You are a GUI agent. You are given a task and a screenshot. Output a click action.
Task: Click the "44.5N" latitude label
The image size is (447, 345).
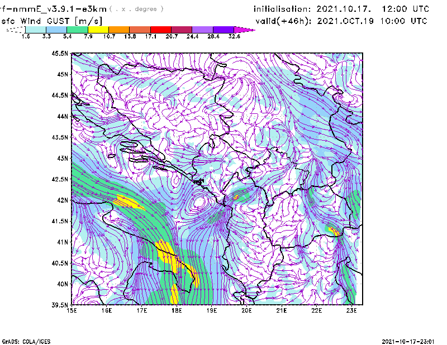pos(60,95)
